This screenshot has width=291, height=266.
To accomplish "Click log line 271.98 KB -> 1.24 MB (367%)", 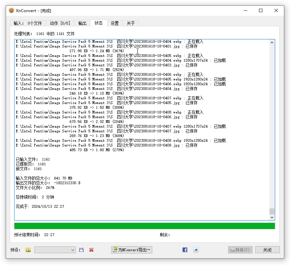I will point(97,51).
